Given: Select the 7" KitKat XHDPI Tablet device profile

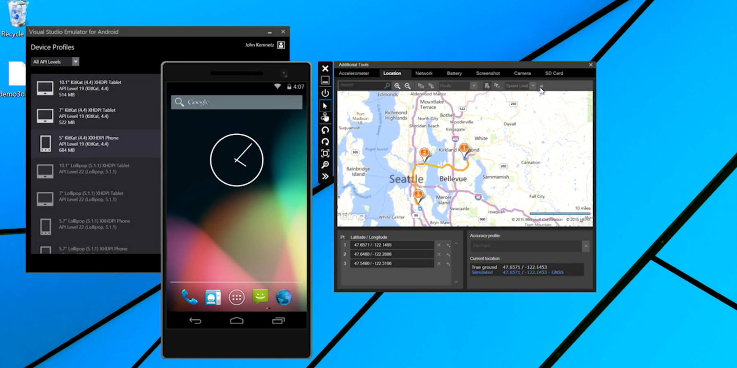Looking at the screenshot, I should tap(82, 116).
